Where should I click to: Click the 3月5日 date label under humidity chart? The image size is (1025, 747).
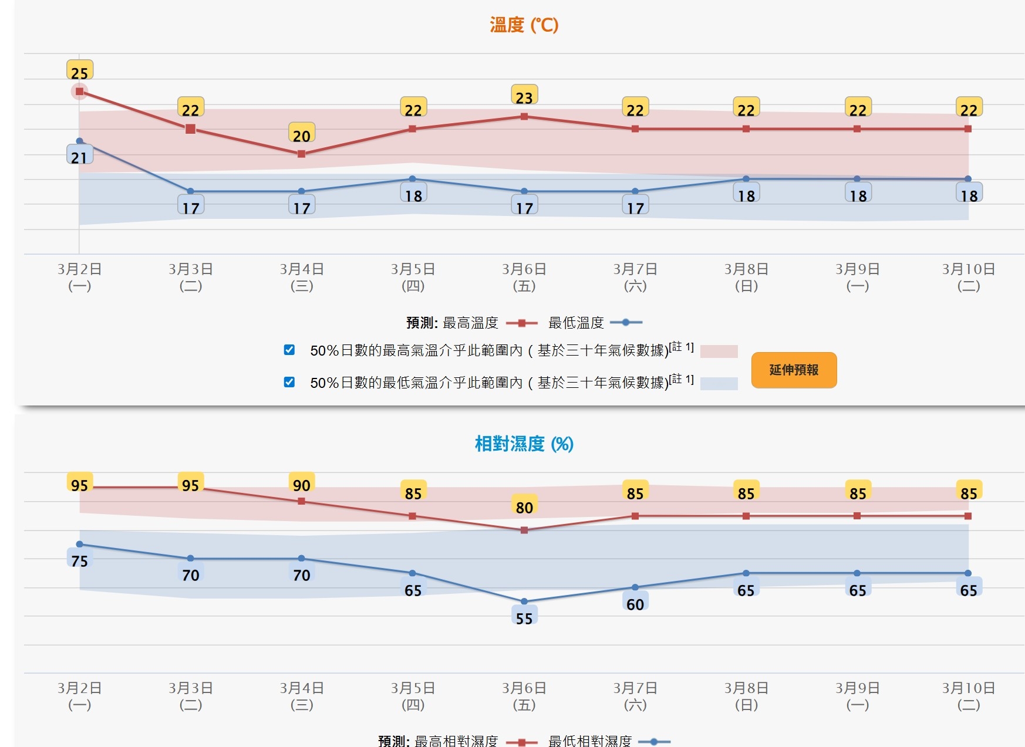[x=413, y=696]
